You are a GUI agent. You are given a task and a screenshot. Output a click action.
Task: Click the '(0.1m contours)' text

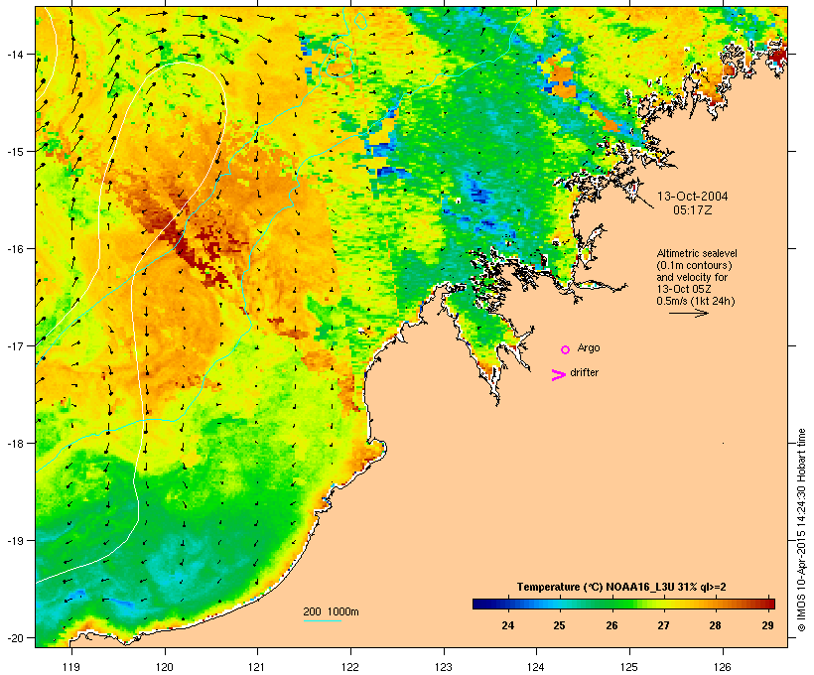pos(695,265)
